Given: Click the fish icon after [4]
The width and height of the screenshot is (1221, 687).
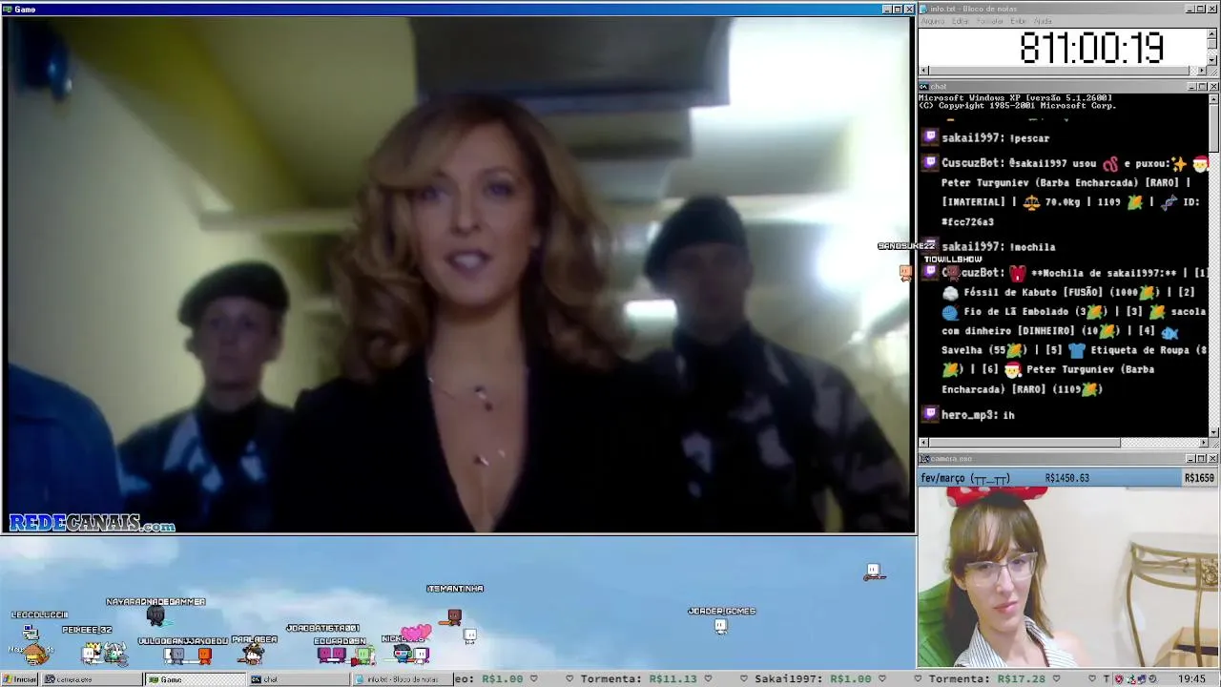Looking at the screenshot, I should tap(1170, 331).
